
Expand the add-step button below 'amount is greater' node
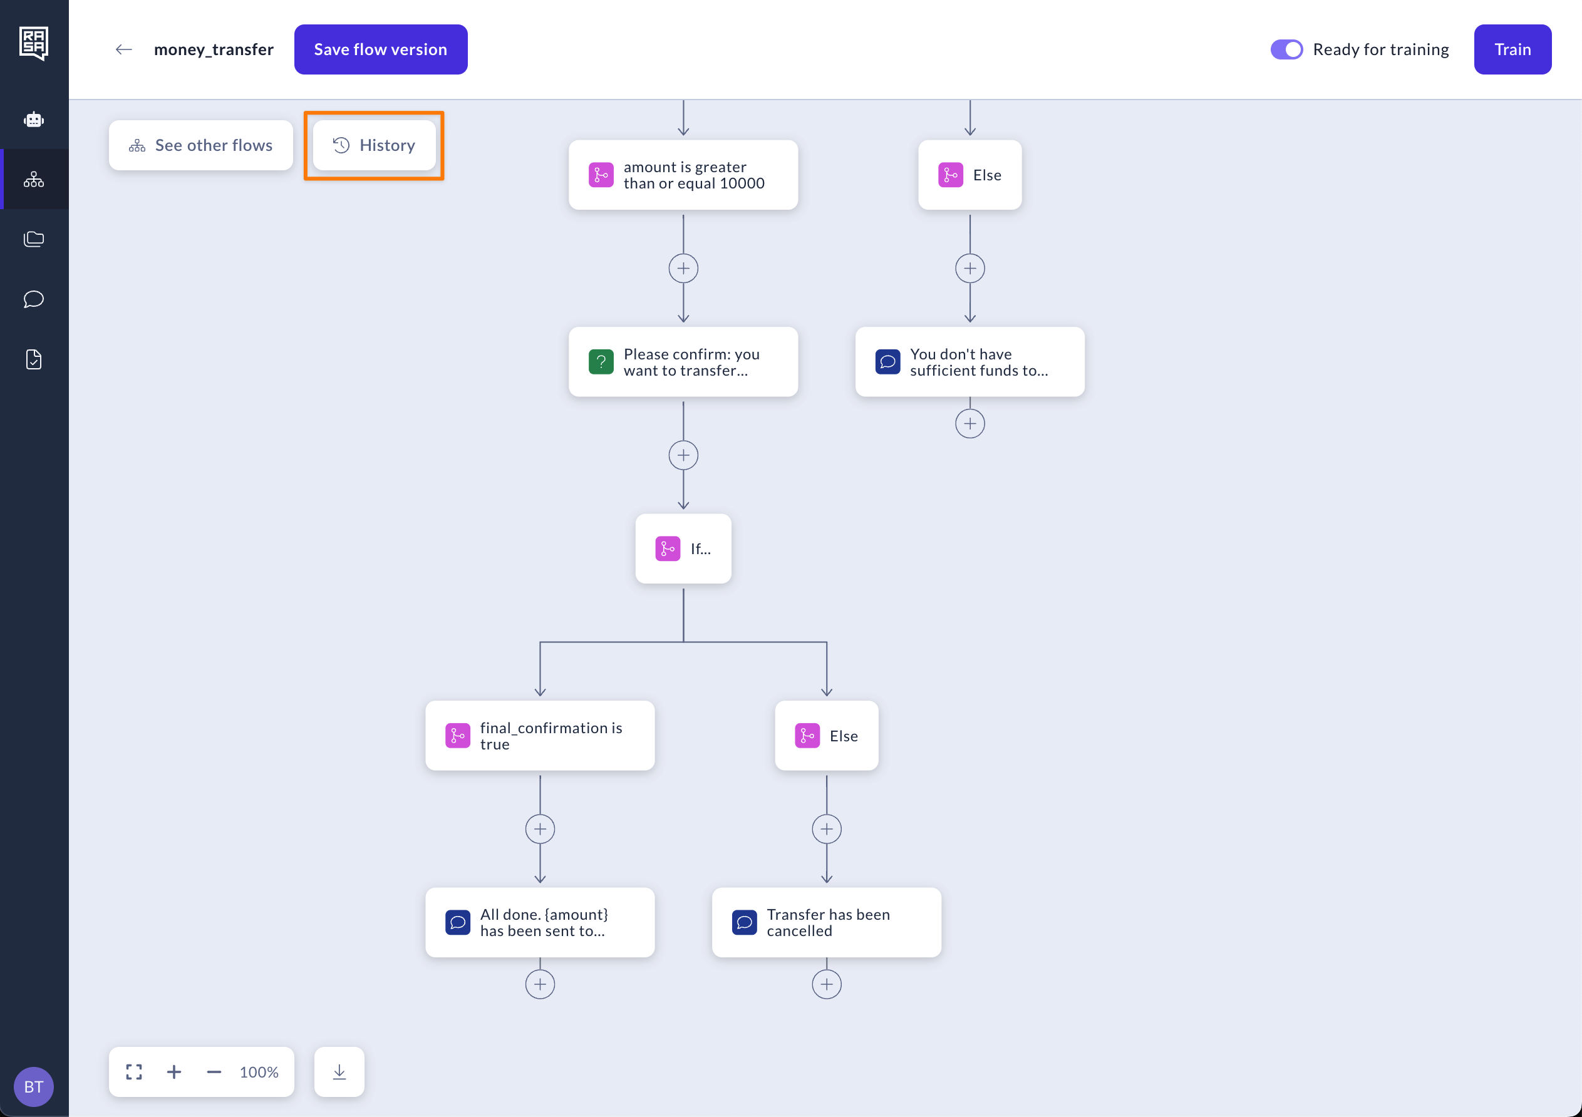tap(683, 269)
